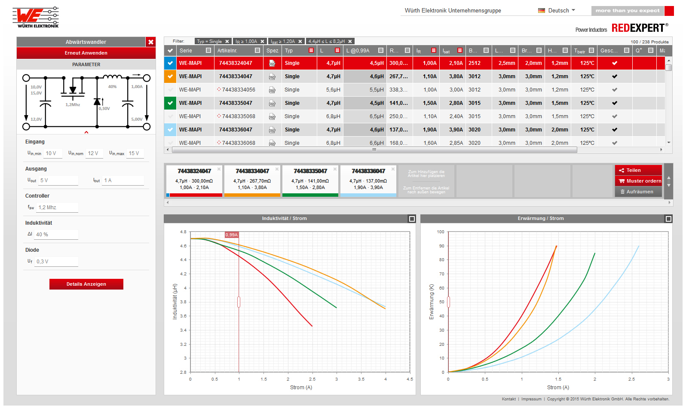Image resolution: width=686 pixels, height=409 pixels.
Task: Open PDF datasheet for 74438334056
Action: click(272, 90)
